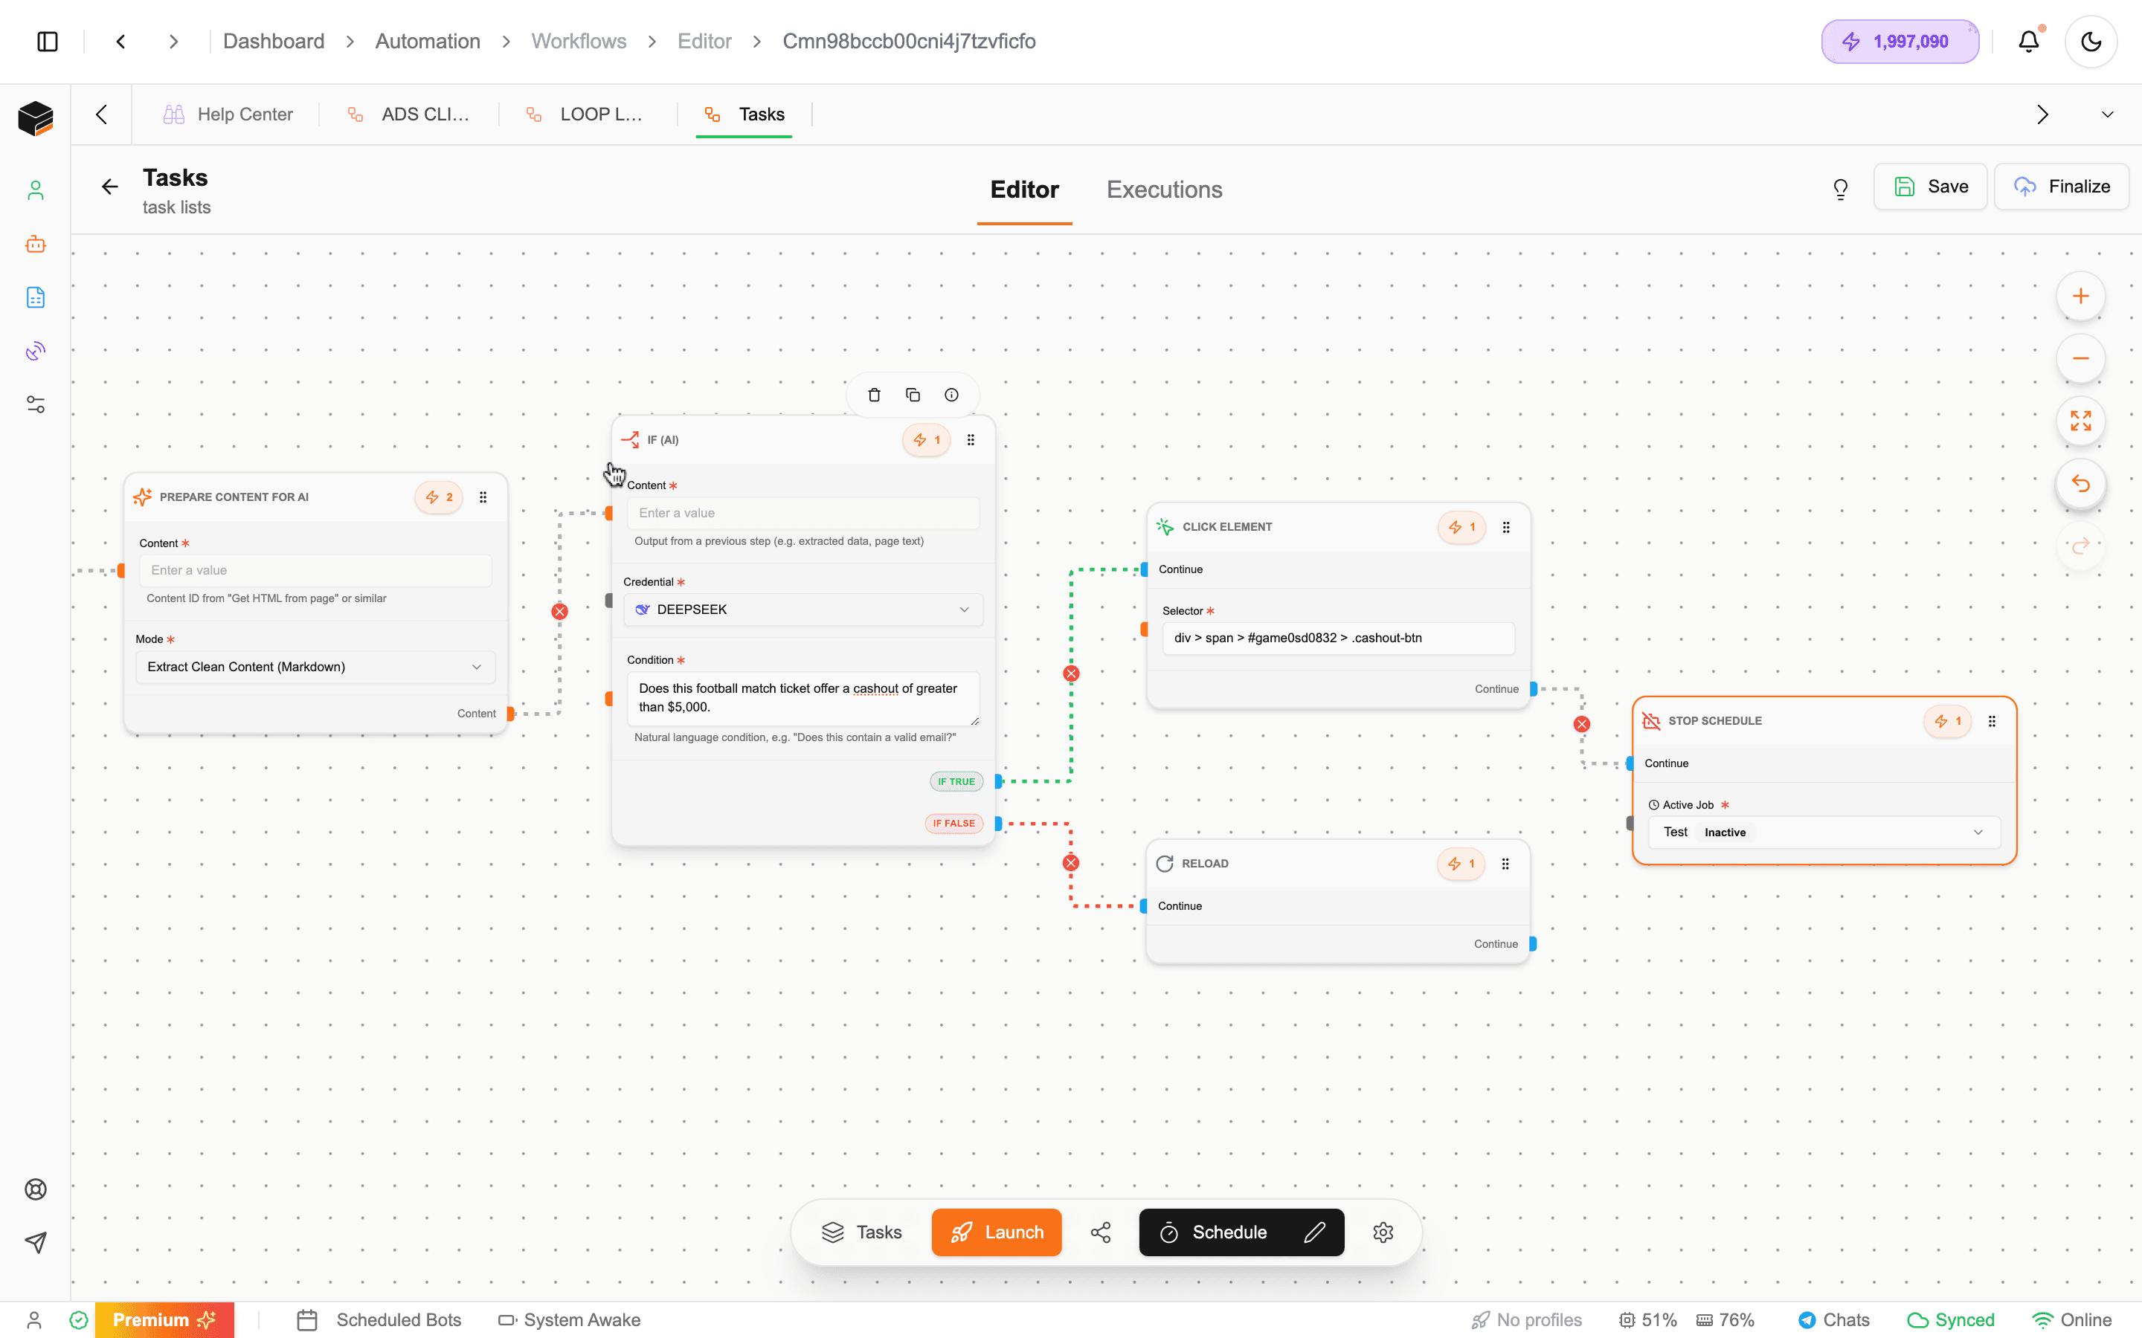Open the connections signal icon in sidebar
The width and height of the screenshot is (2142, 1338).
point(36,350)
